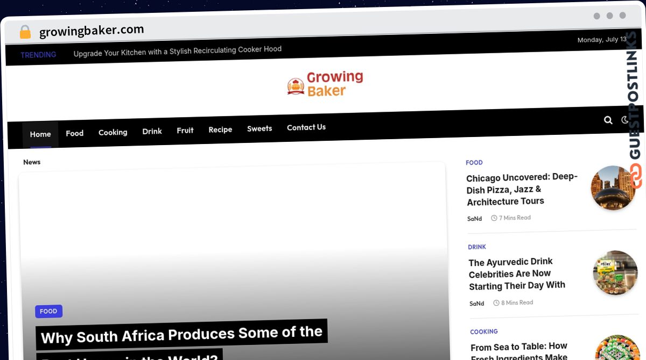This screenshot has height=360, width=646.
Task: Click the 7 Mins Read label
Action: 511,218
